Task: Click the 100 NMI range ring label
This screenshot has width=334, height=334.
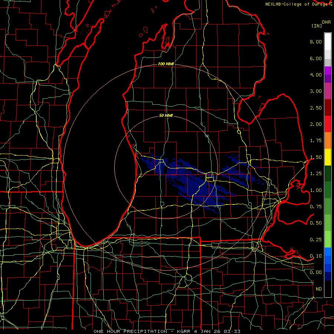Action: 166,64
